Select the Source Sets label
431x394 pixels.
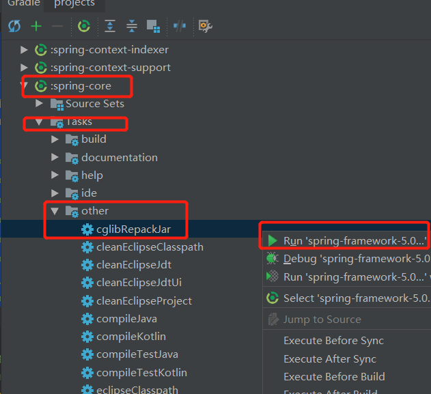(95, 104)
